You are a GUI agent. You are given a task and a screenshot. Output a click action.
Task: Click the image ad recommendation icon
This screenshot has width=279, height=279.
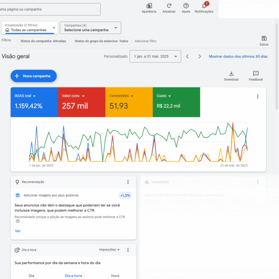tap(18, 195)
